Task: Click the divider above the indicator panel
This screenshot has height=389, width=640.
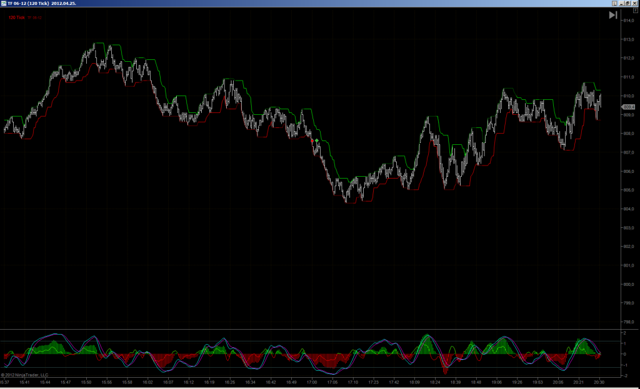Action: point(310,329)
